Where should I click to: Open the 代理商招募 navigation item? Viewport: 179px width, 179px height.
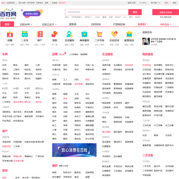point(119,24)
